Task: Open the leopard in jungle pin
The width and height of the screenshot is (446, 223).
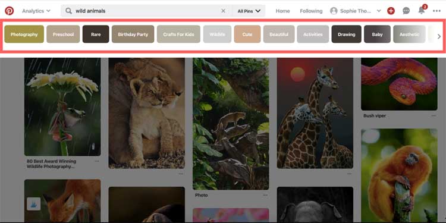Action: (x=231, y=124)
